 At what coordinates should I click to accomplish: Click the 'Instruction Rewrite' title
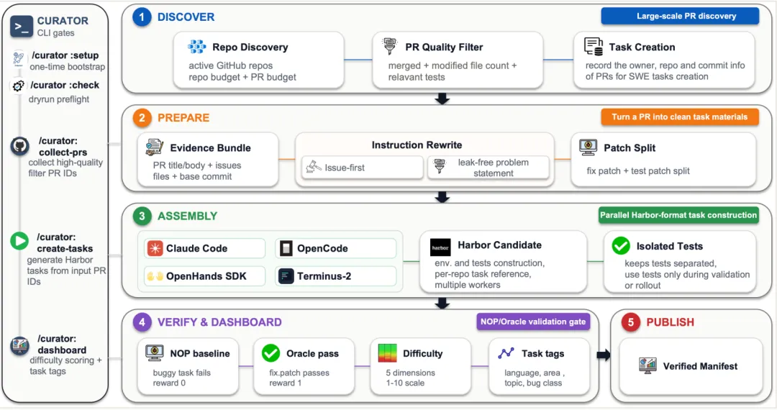[x=417, y=145]
